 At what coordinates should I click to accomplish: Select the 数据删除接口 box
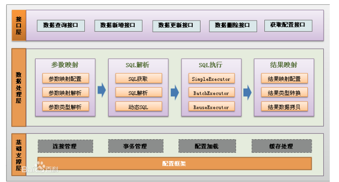pyautogui.click(x=233, y=26)
